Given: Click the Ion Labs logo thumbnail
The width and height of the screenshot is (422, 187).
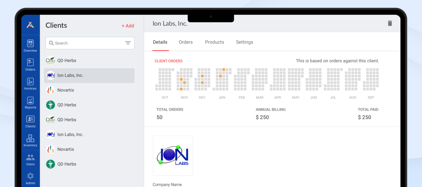Looking at the screenshot, I should point(173,155).
